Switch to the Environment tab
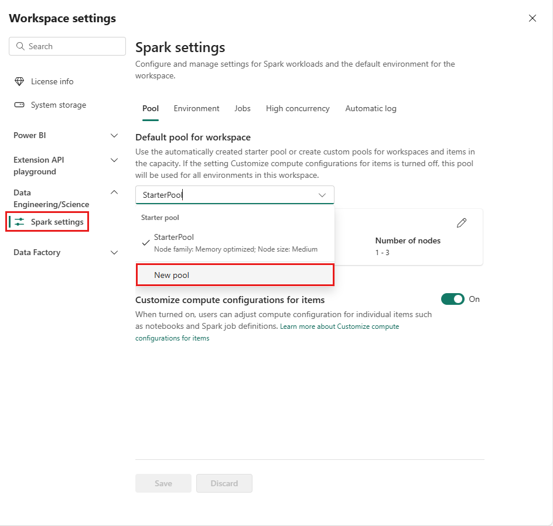Image resolution: width=553 pixels, height=526 pixels. click(196, 108)
